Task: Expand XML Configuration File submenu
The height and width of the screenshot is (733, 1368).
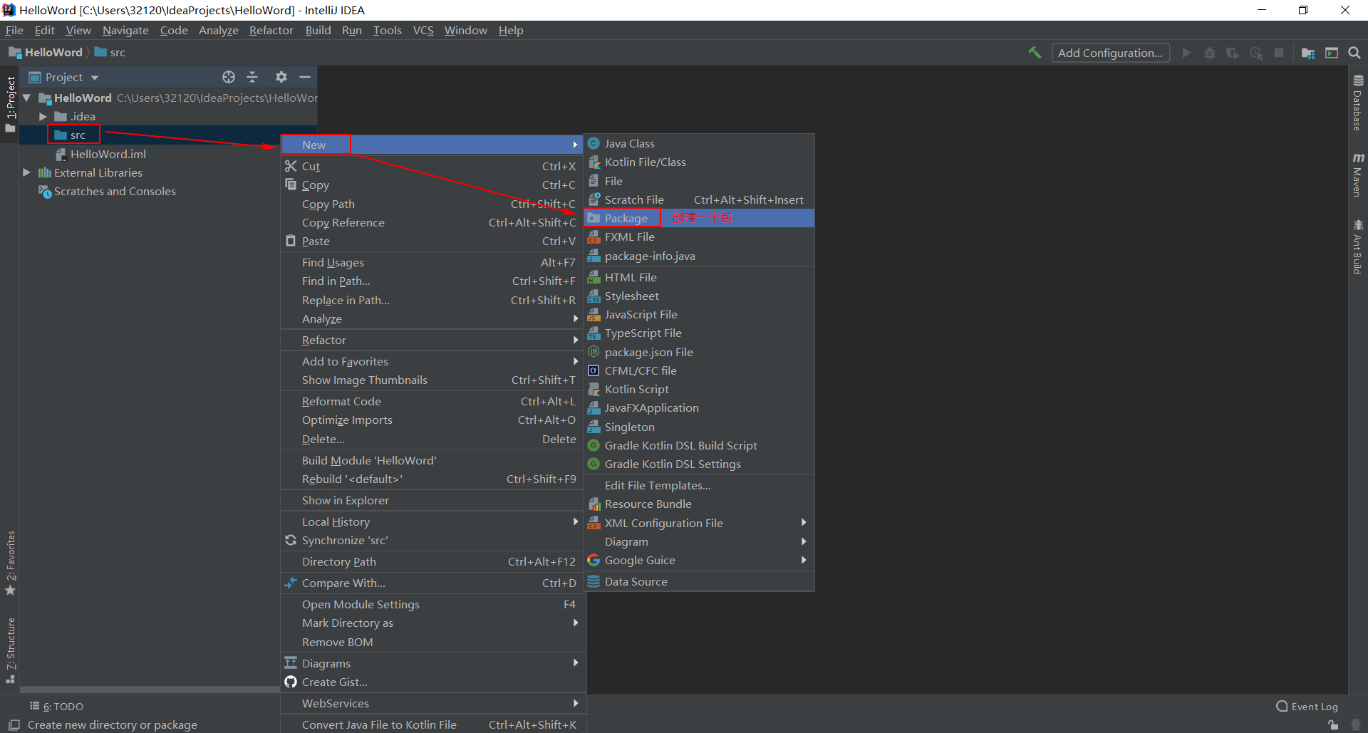Action: [699, 523]
